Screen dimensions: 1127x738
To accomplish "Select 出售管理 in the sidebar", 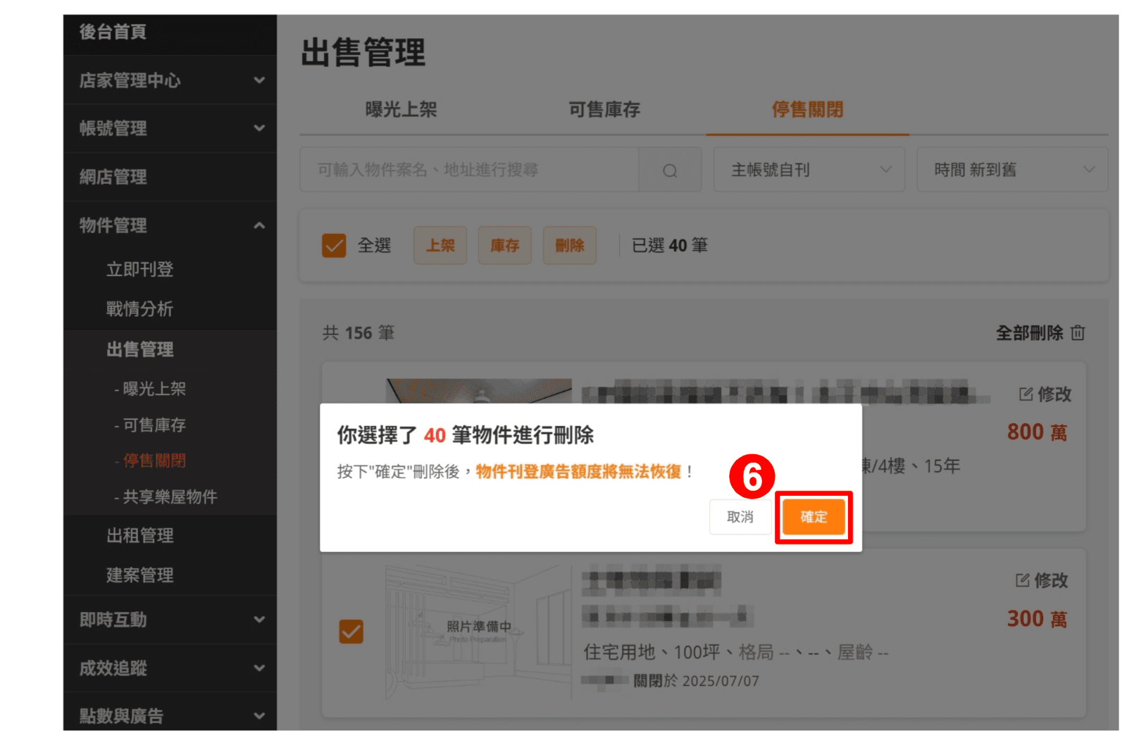I will click(x=139, y=349).
